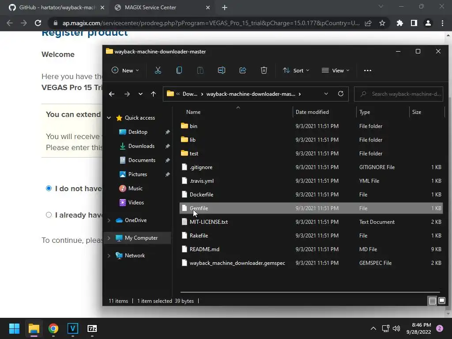The height and width of the screenshot is (339, 452).
Task: Go forward in File Explorer navigation
Action: click(127, 94)
